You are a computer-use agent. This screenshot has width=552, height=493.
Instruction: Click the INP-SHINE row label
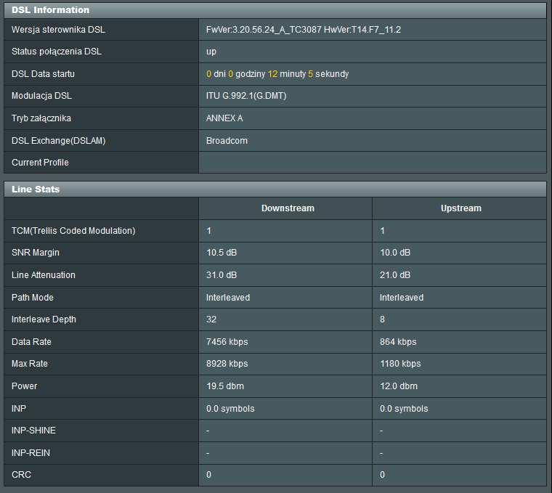click(33, 431)
